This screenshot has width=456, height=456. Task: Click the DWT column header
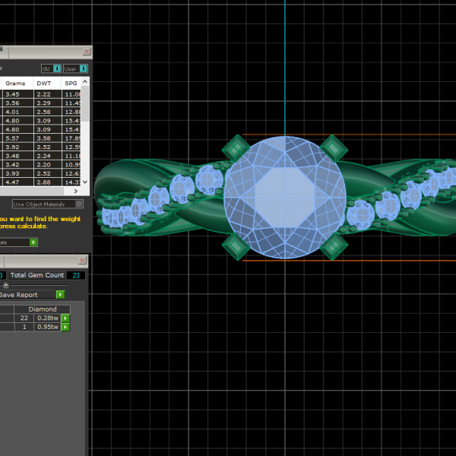coord(44,83)
